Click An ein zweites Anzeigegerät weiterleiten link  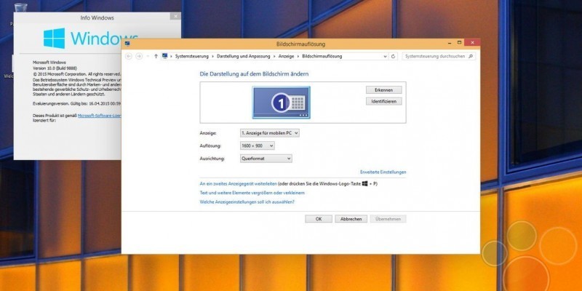tap(239, 184)
